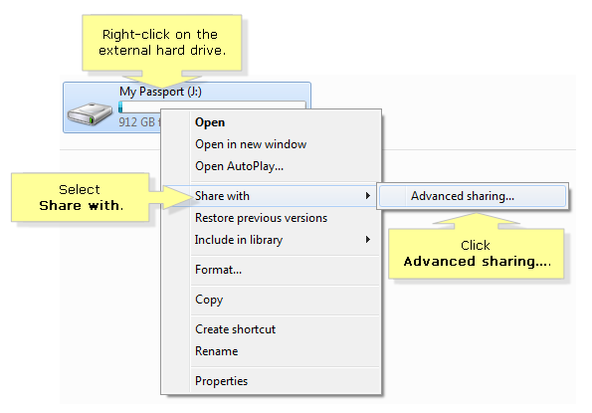Viewport: 592px width, 413px height.
Task: Expand the Include in library arrow
Action: click(367, 240)
